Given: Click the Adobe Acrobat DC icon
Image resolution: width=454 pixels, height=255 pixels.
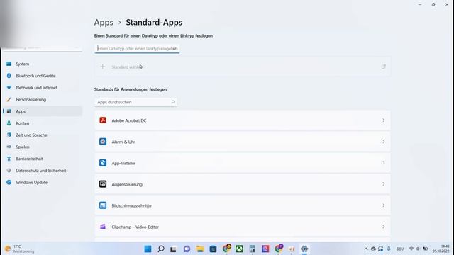Looking at the screenshot, I should 103,120.
